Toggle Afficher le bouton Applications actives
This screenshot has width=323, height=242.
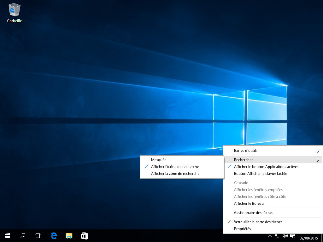[266, 167]
